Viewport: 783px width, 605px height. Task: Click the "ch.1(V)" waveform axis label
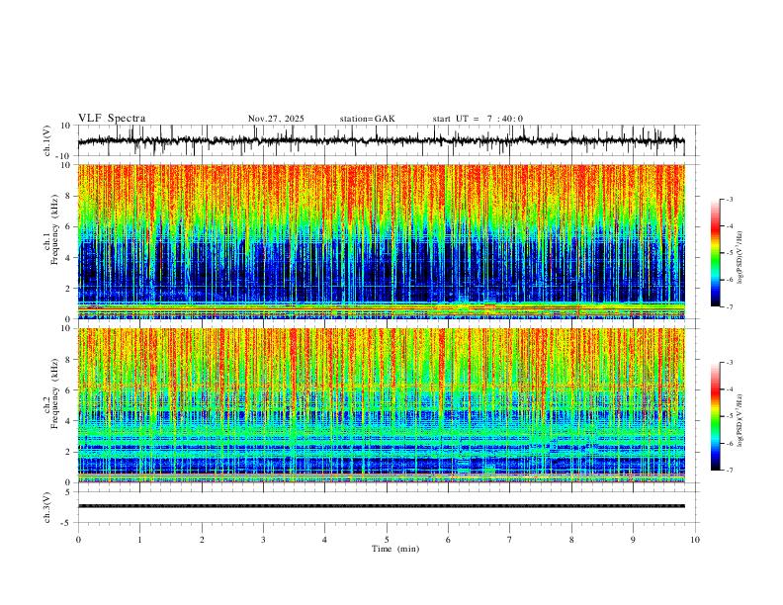click(47, 140)
